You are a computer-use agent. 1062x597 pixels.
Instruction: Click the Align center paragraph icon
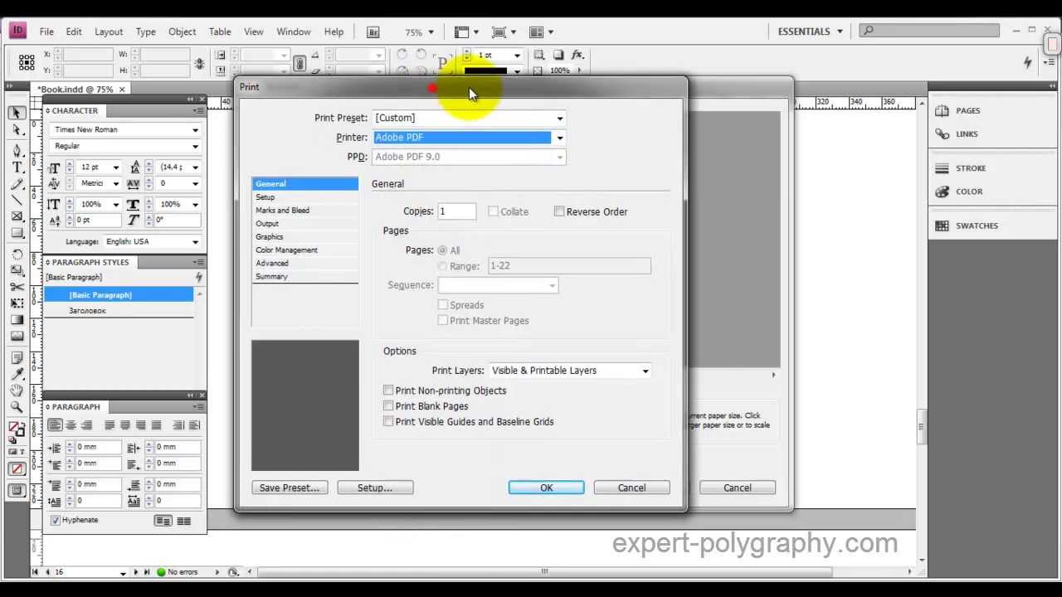[x=71, y=425]
